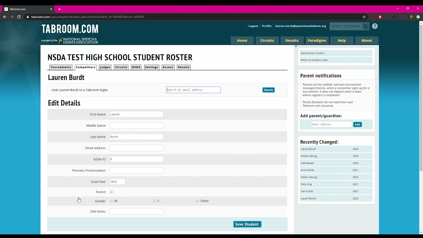Image resolution: width=423 pixels, height=238 pixels.
Task: Click the browser address bar URL
Action: pos(88,17)
